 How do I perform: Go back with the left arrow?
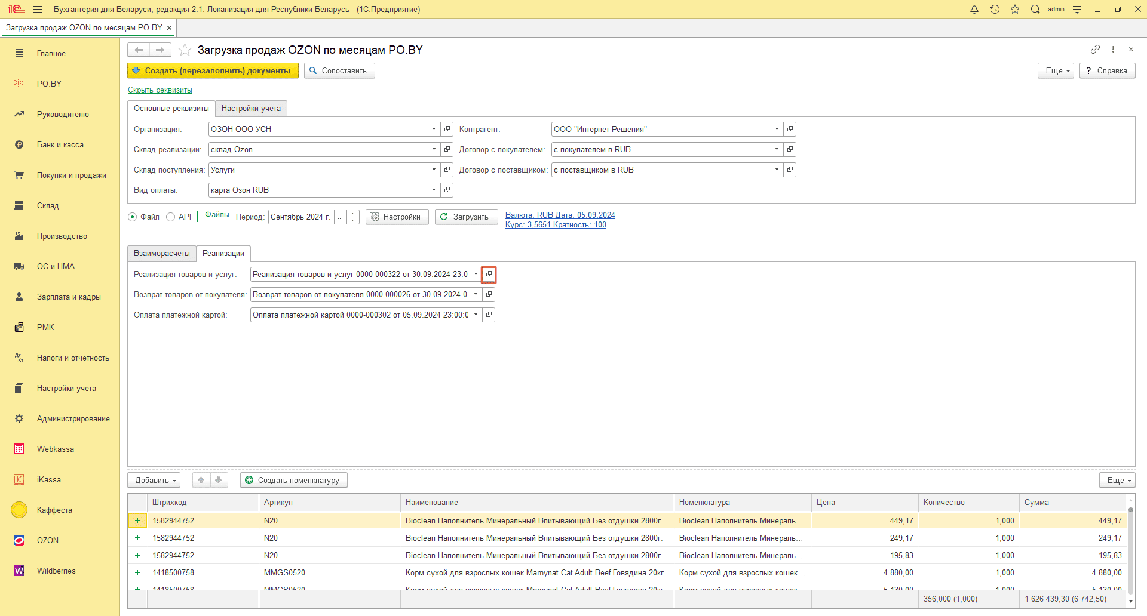click(x=139, y=50)
